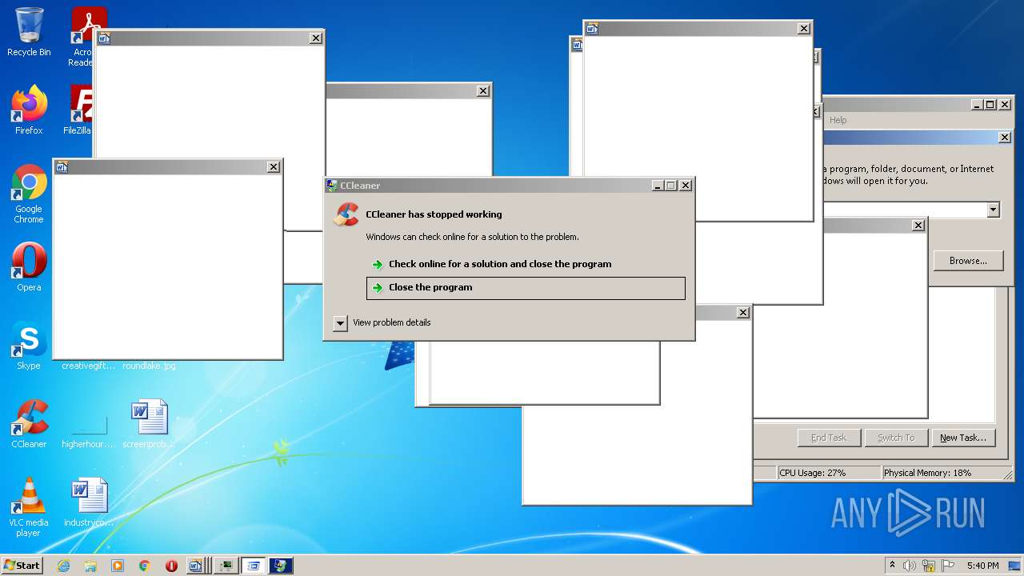Launch Skype from the desktop
This screenshot has height=576, width=1024.
pyautogui.click(x=29, y=346)
